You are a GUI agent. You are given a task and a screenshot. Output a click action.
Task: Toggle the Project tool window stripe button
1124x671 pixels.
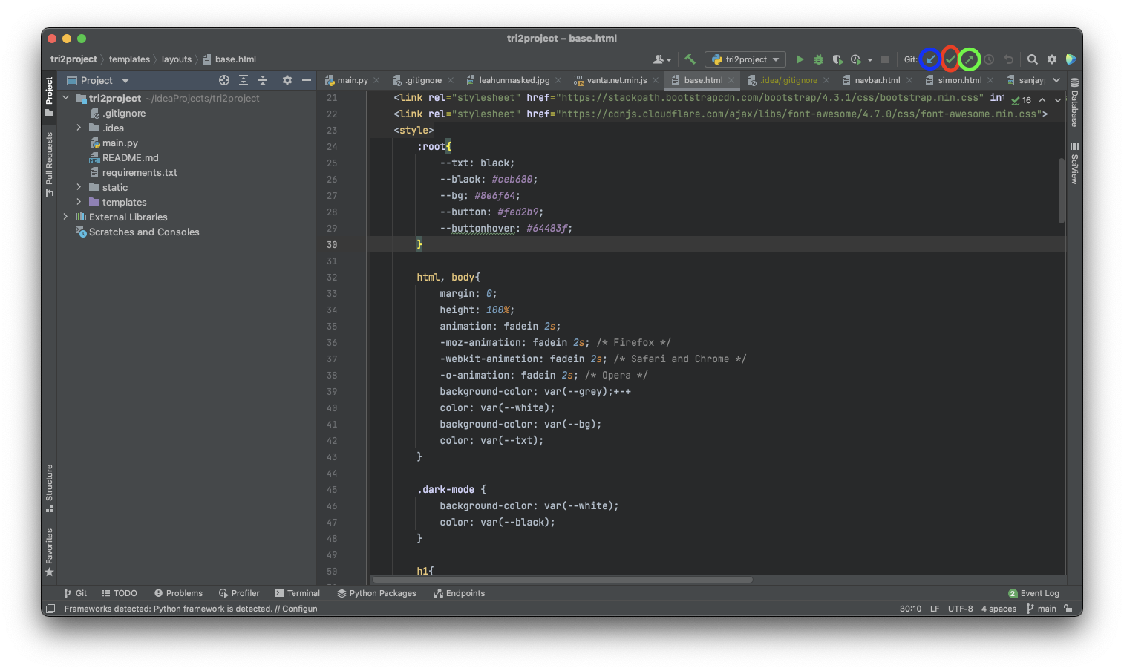coord(49,96)
